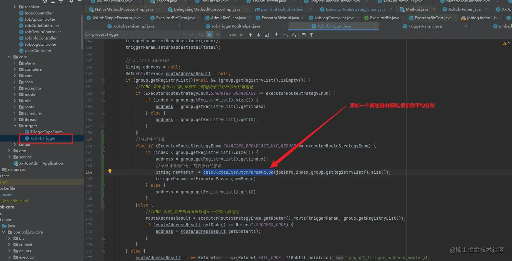
Task: Clear the processTrigger search text
Action: 184,35
